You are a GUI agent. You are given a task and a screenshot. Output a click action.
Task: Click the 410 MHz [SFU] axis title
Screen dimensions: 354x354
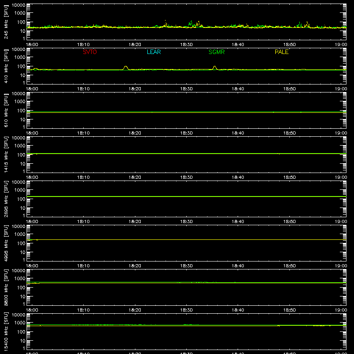pyautogui.click(x=6, y=66)
